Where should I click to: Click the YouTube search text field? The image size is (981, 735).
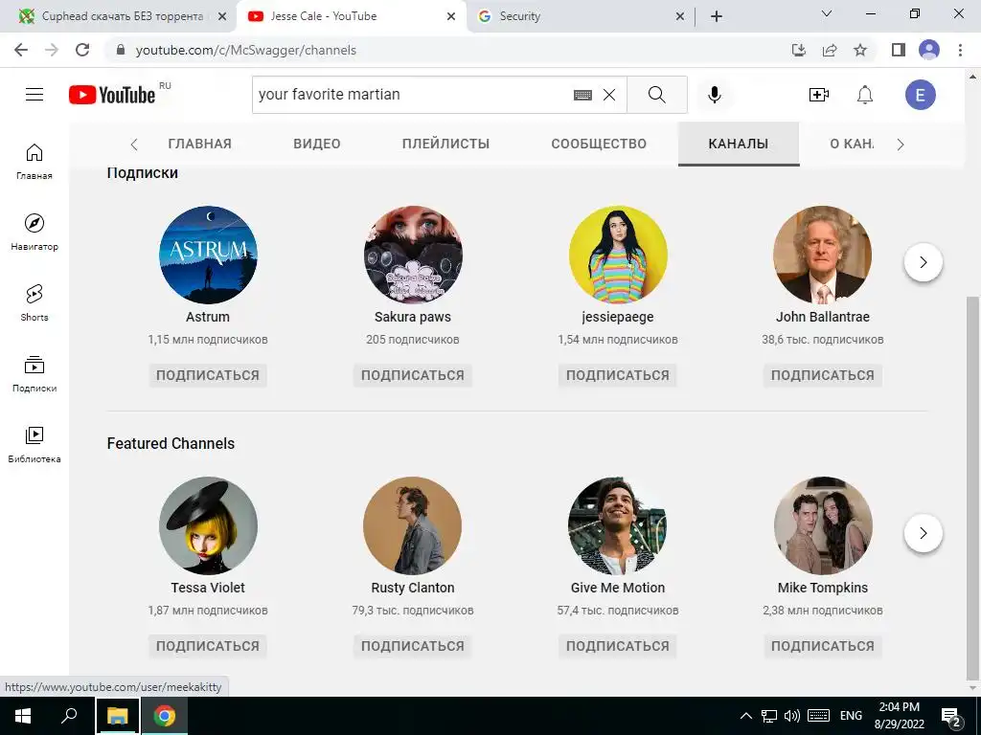point(410,95)
